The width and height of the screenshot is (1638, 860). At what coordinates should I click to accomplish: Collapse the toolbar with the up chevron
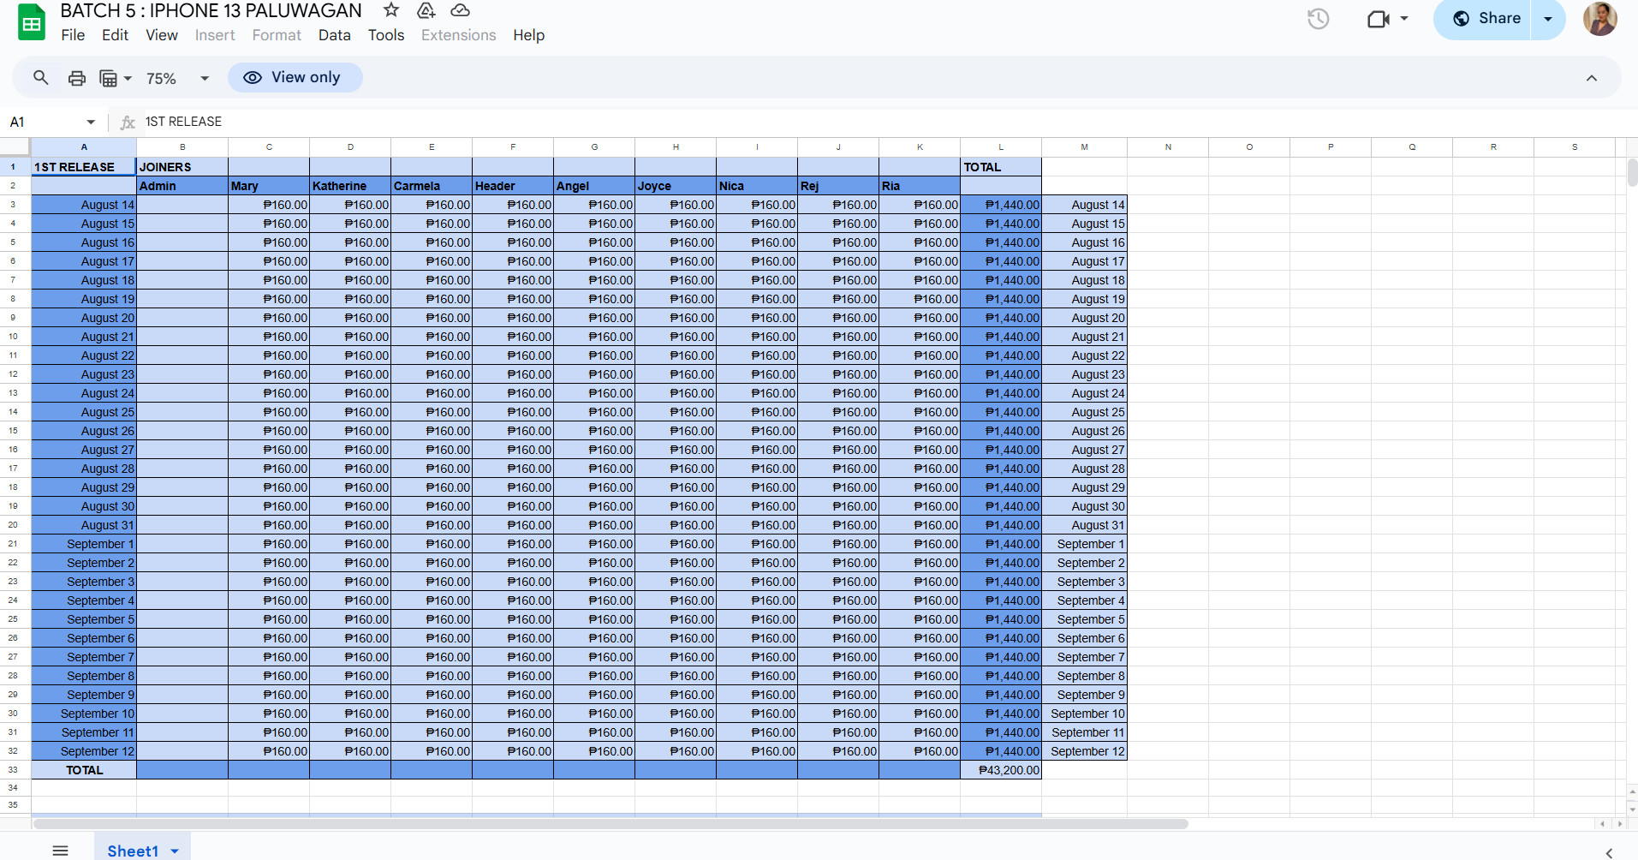tap(1591, 78)
